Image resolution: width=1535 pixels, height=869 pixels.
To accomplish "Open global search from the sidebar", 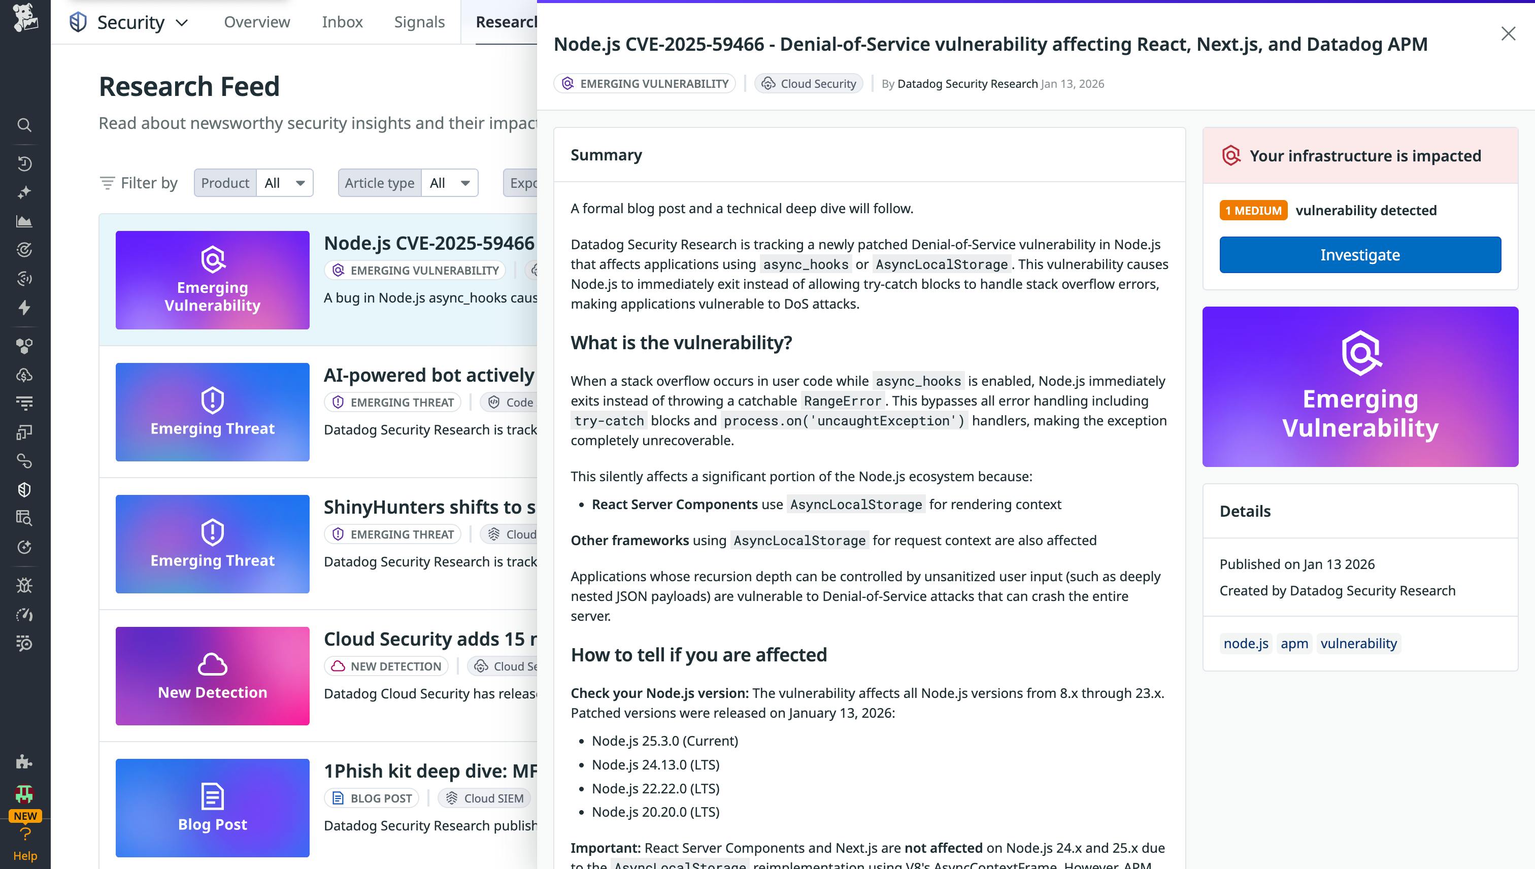I will coord(24,125).
